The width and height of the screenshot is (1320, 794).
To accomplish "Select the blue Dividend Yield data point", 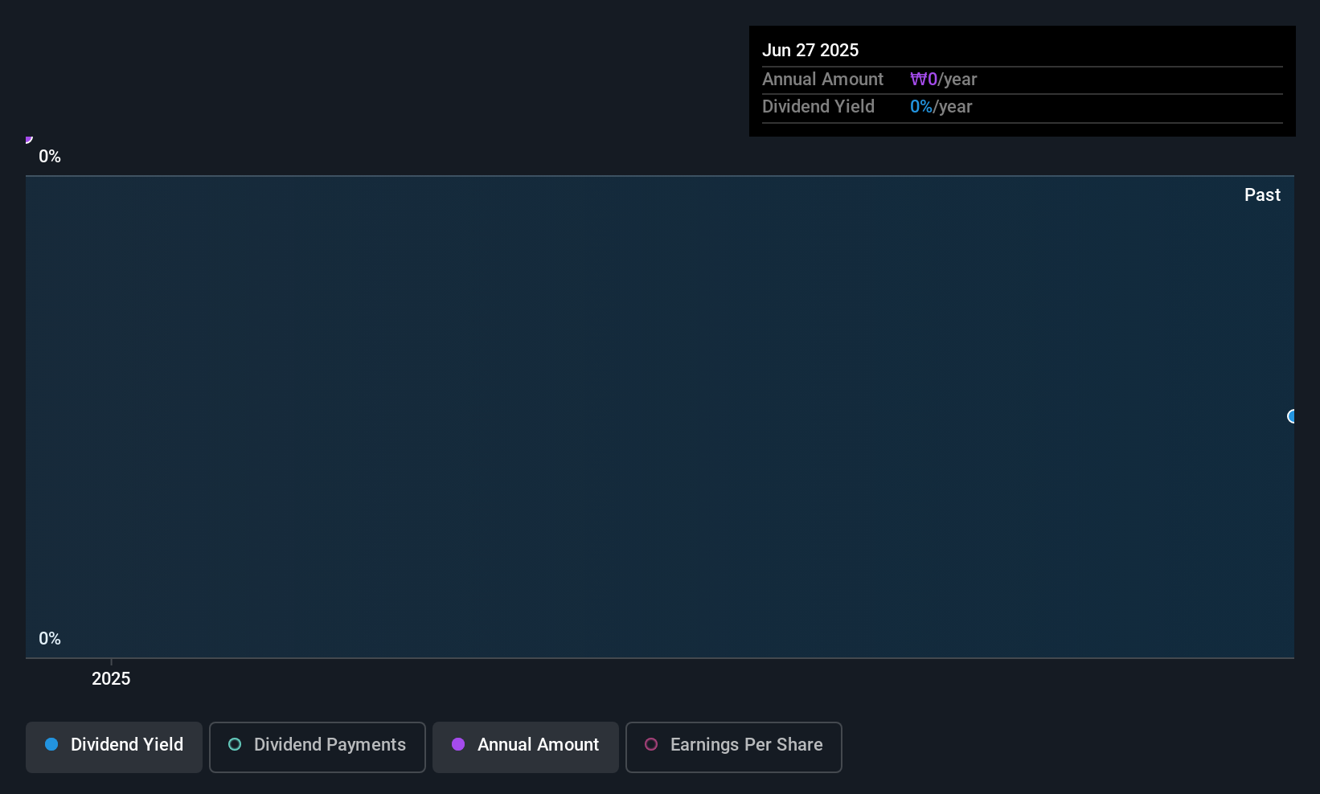I will [x=1292, y=416].
